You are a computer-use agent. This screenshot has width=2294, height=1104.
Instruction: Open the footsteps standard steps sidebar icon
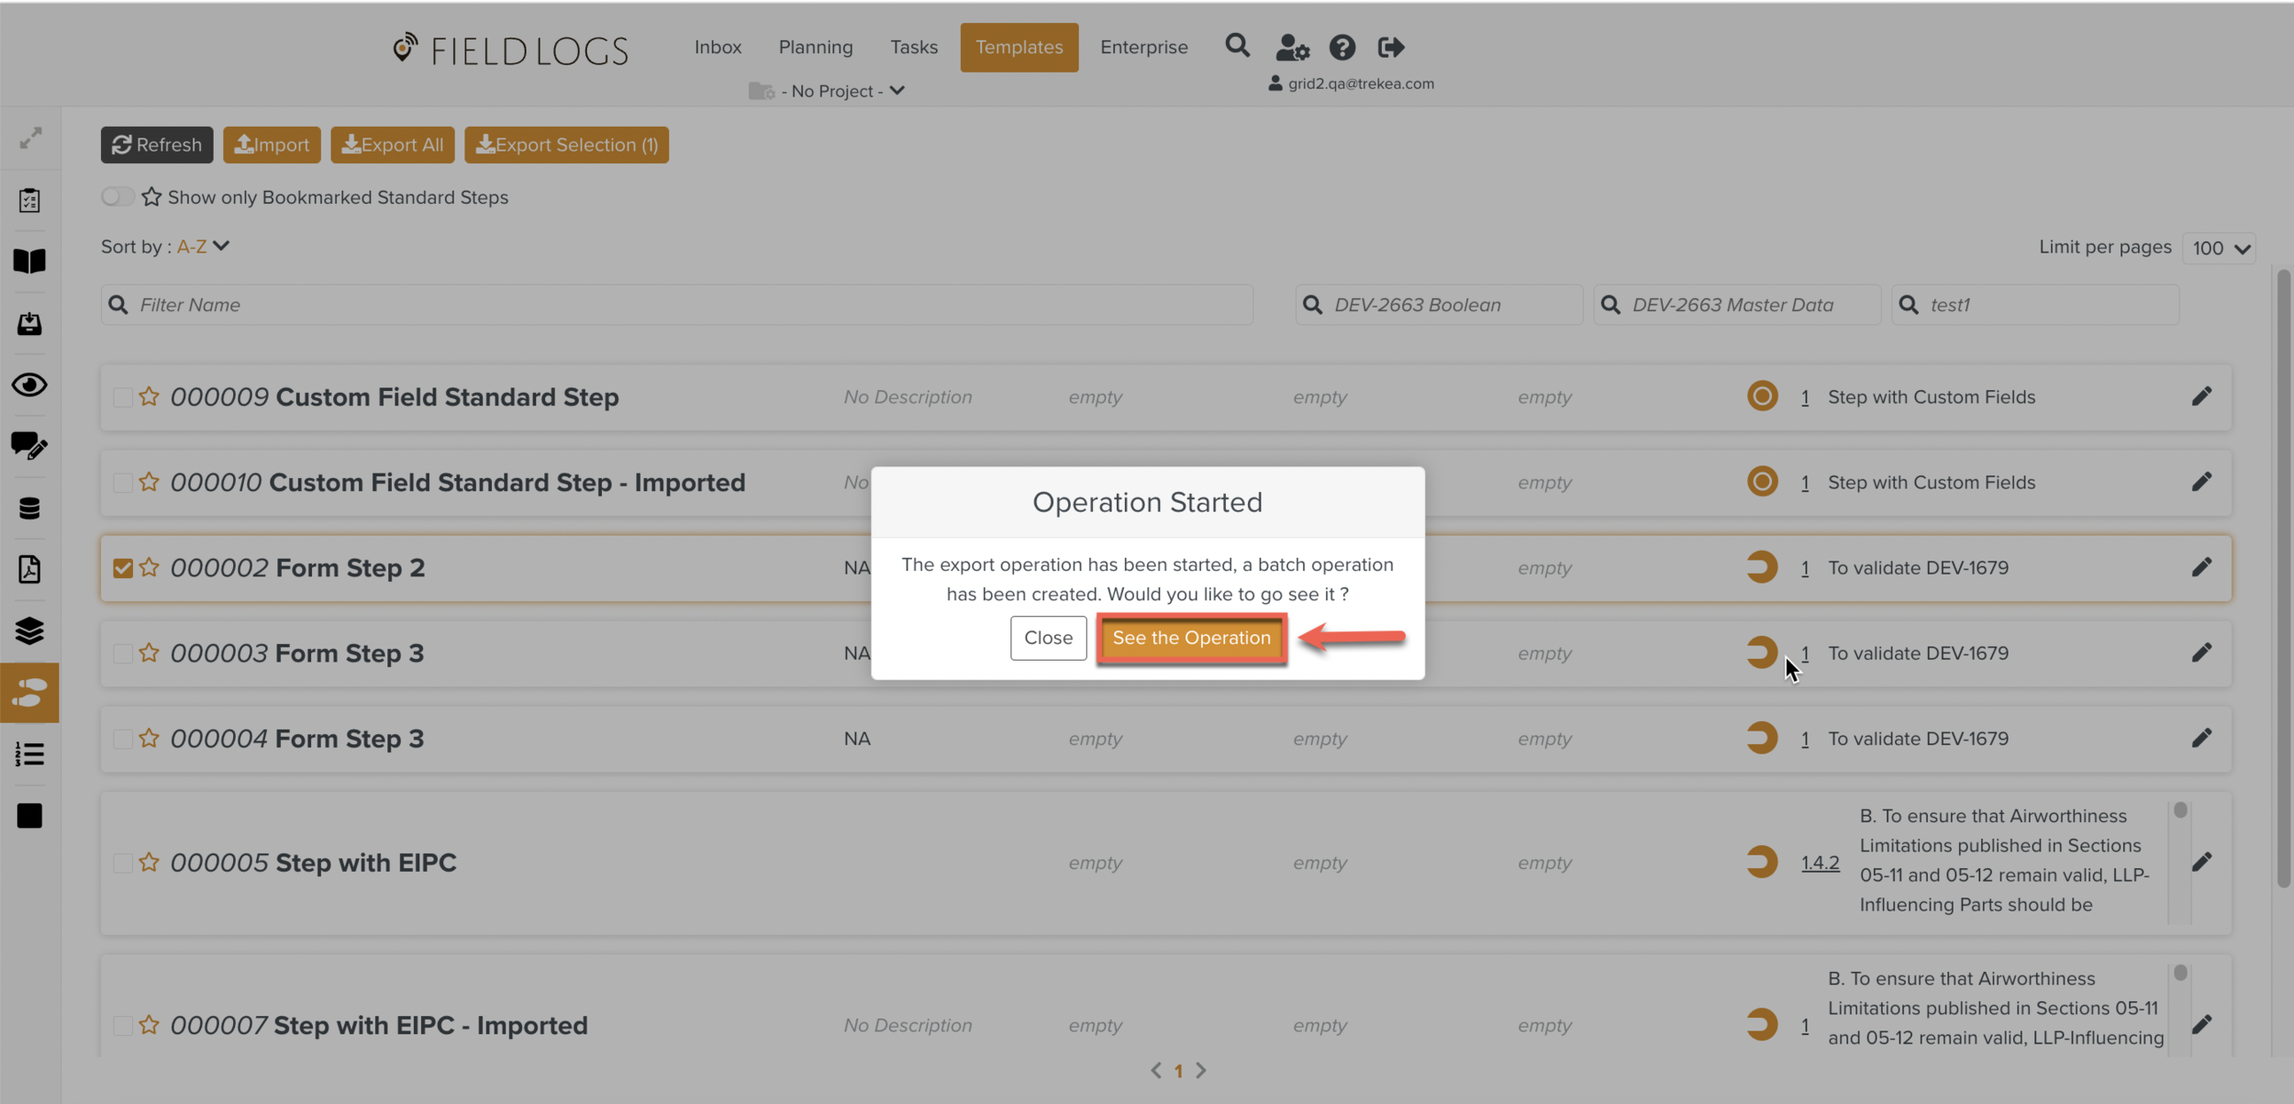coord(29,693)
